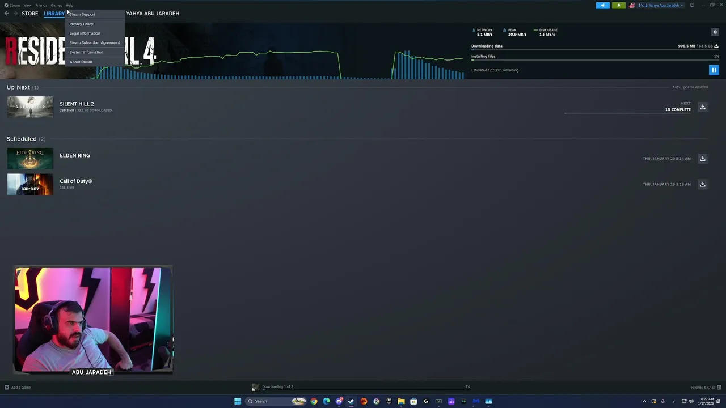726x408 pixels.
Task: Open volume control in system tray
Action: [691, 401]
